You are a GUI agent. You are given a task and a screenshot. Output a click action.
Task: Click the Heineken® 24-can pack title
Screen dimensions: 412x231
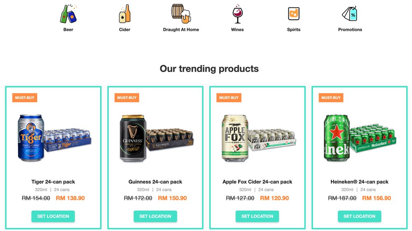(359, 182)
